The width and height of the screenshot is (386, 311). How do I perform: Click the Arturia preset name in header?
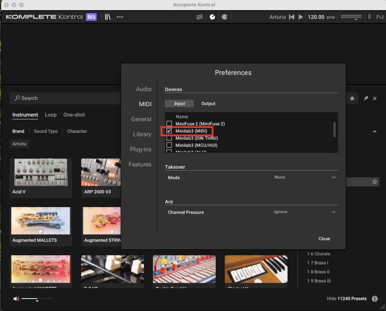click(x=277, y=17)
